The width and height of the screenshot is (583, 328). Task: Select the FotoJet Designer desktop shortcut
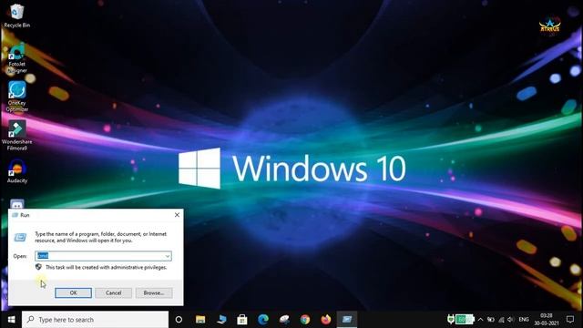17,57
